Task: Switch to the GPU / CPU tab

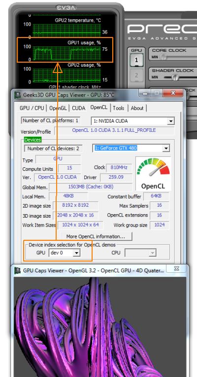Action: point(32,108)
